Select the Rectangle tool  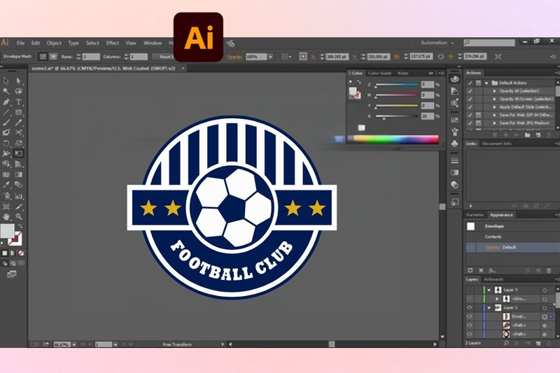pos(19,113)
